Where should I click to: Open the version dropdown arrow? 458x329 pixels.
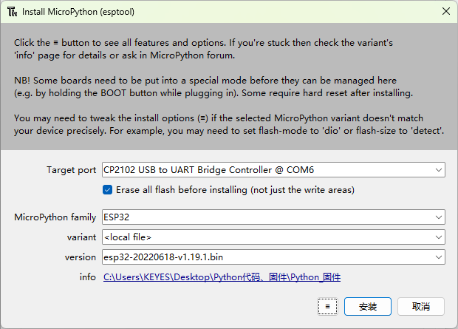click(x=439, y=257)
